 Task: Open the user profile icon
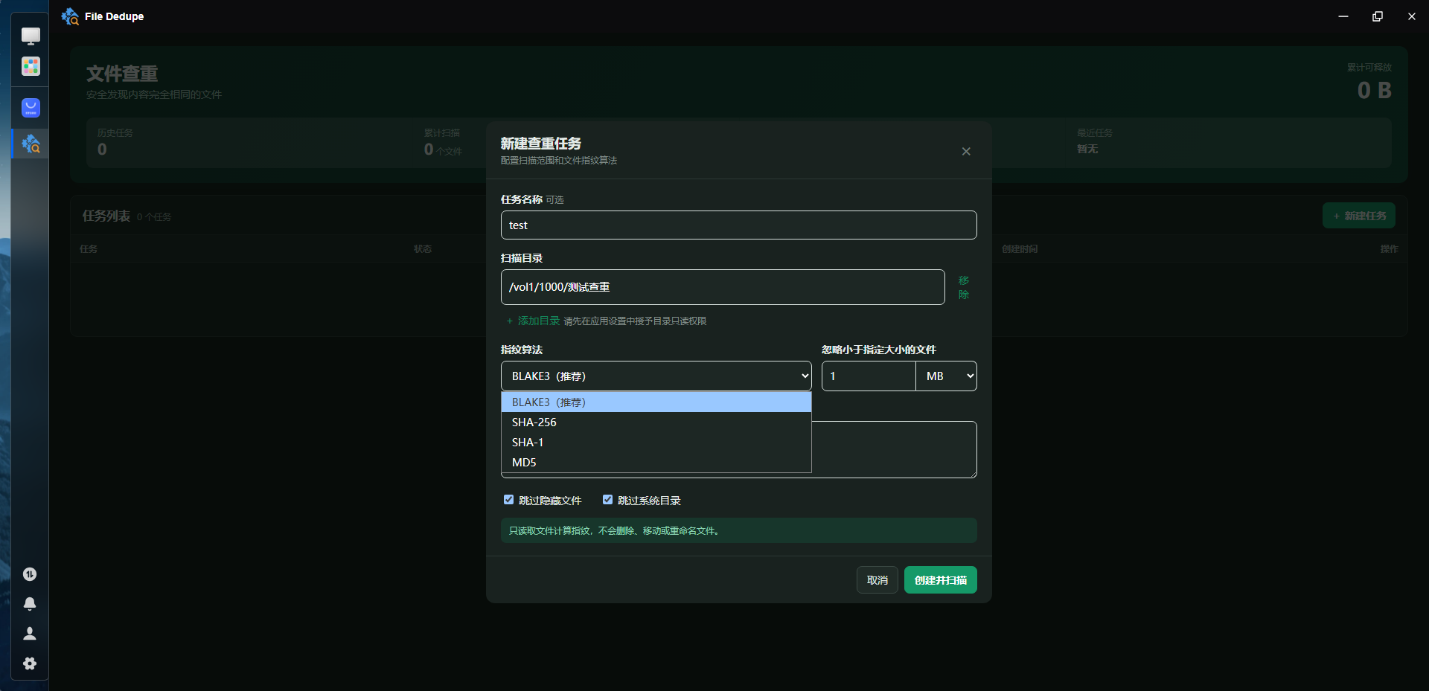30,634
